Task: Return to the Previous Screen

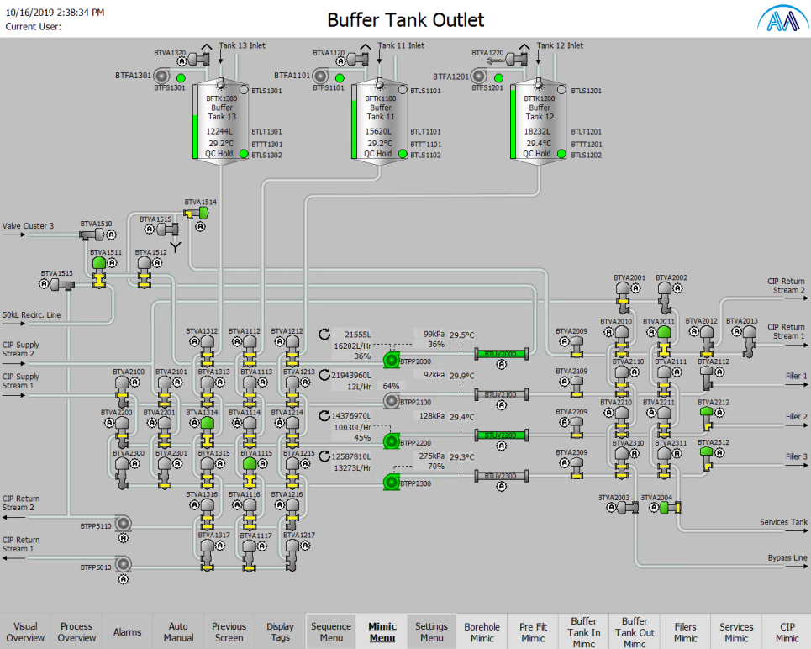Action: point(229,632)
